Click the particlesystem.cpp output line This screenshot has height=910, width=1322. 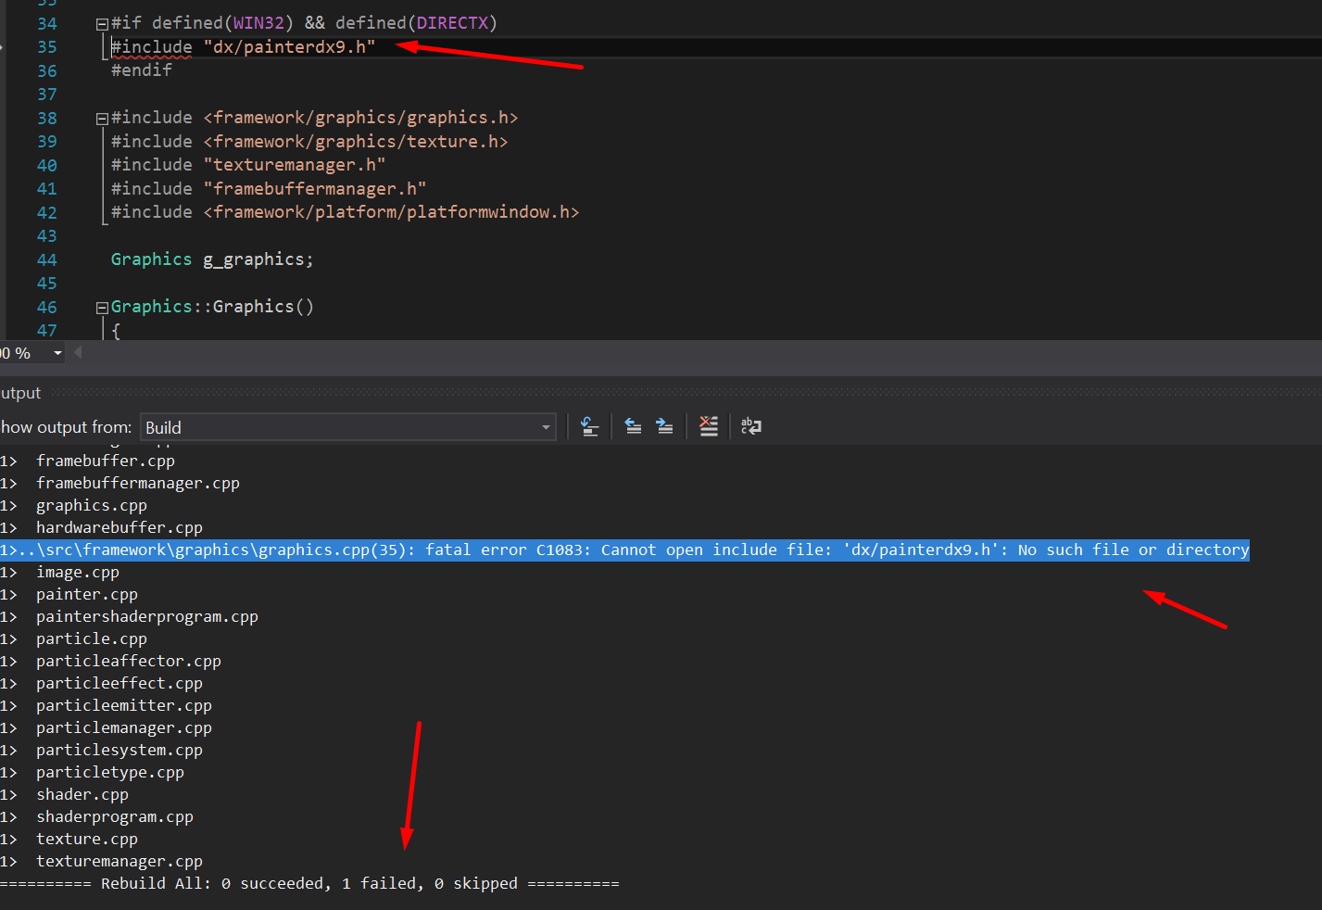[x=120, y=750]
